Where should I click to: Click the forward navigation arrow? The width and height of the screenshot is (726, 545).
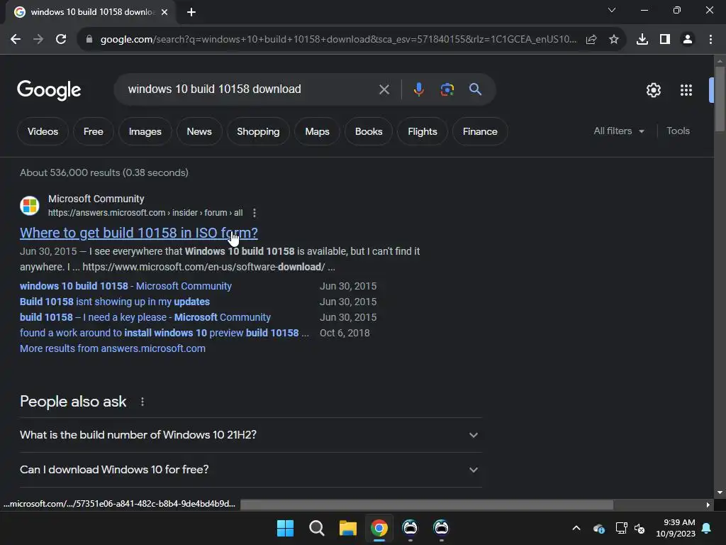[38, 40]
